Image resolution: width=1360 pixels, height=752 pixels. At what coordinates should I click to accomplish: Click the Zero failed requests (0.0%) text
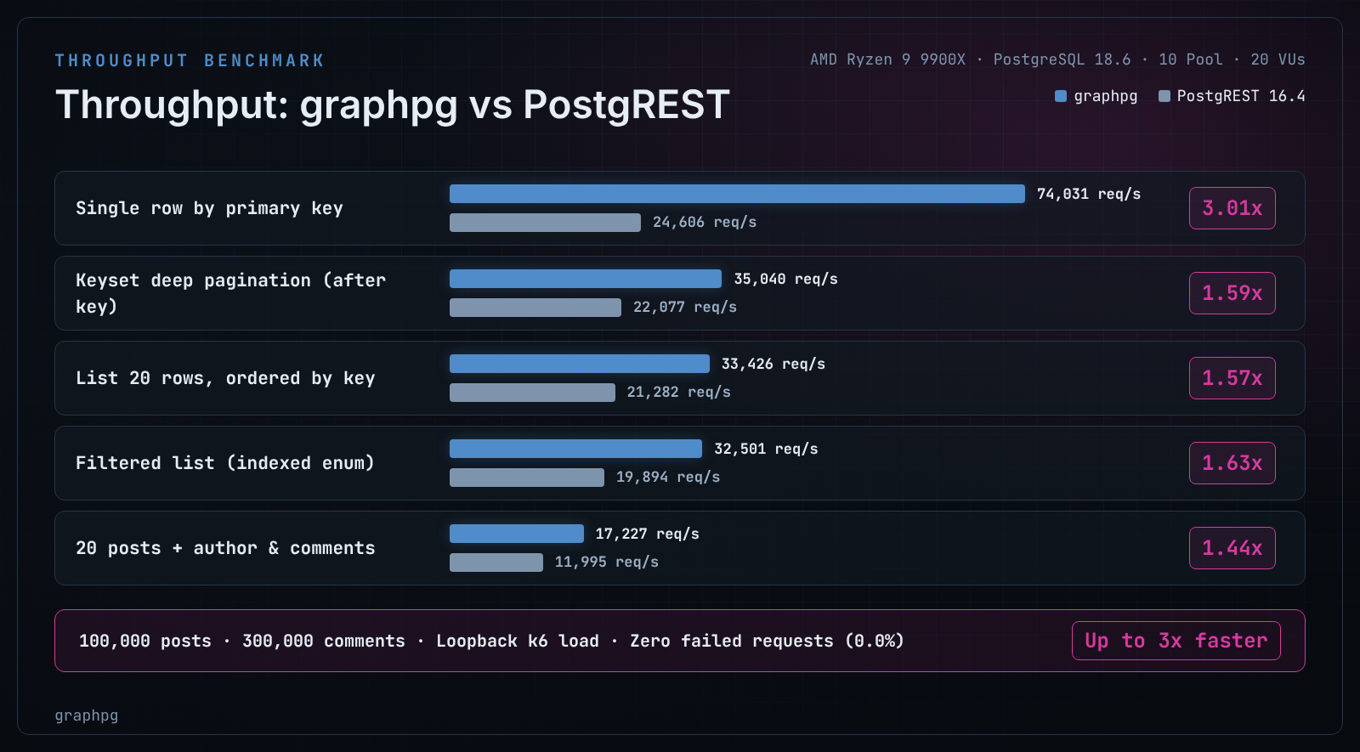(x=767, y=641)
